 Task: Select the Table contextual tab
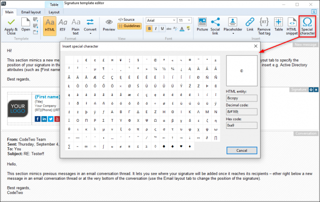(54, 5)
